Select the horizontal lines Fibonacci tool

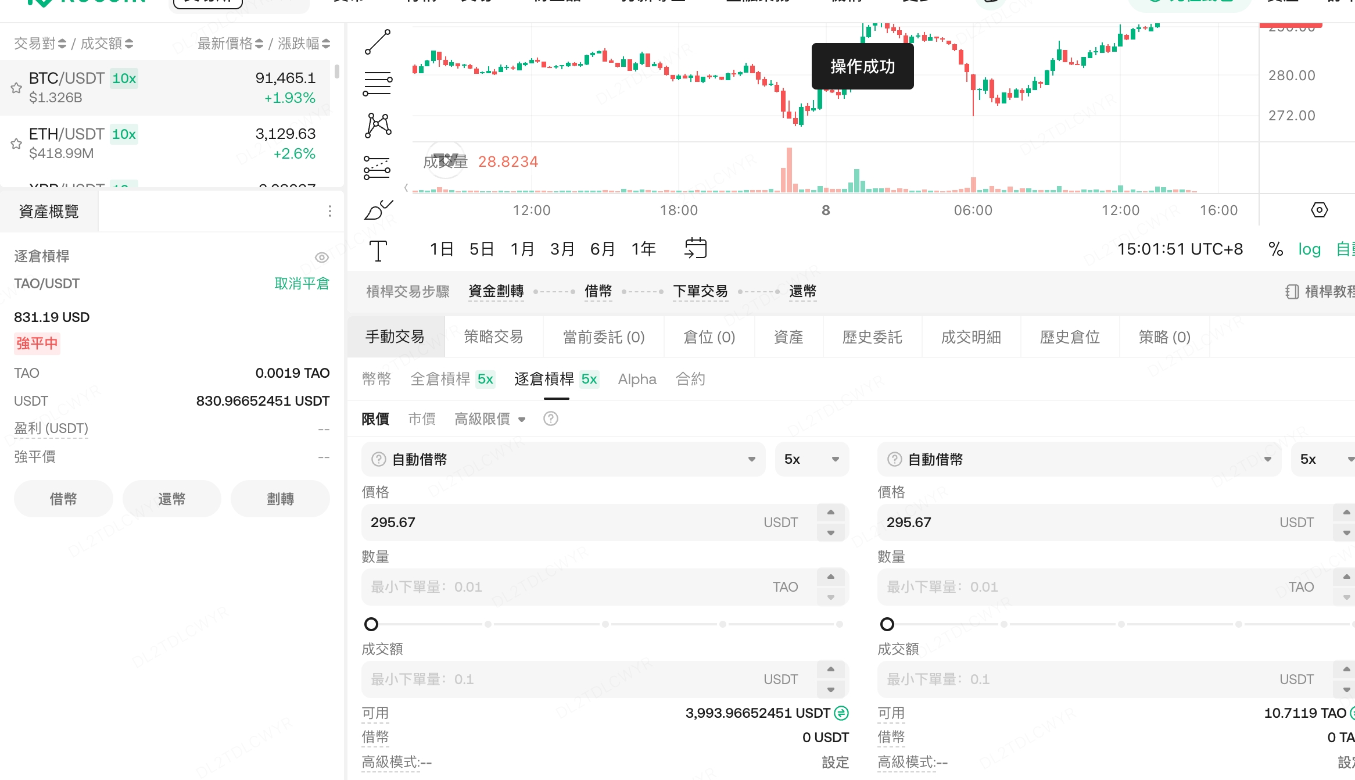[x=378, y=84]
